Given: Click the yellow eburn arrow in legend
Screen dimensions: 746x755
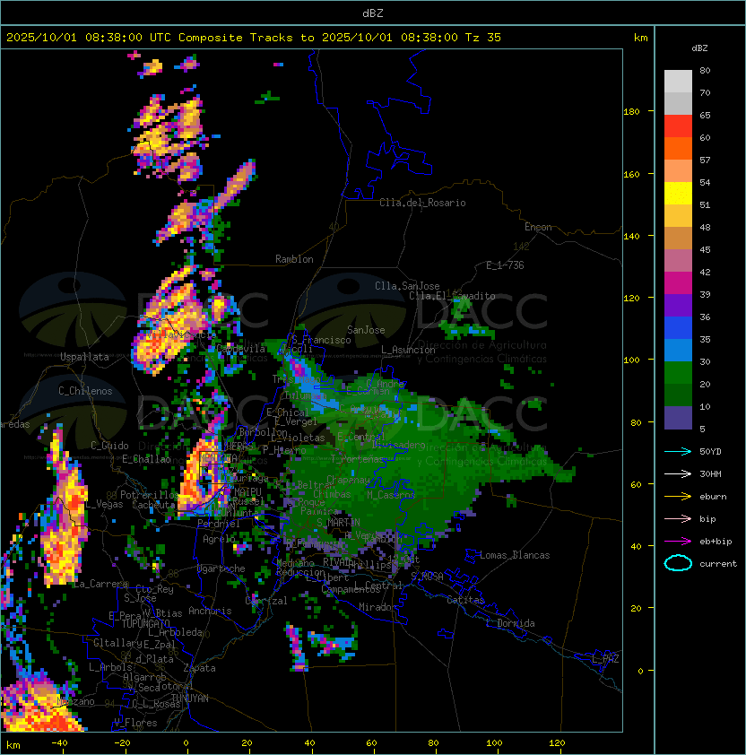Looking at the screenshot, I should pyautogui.click(x=678, y=497).
